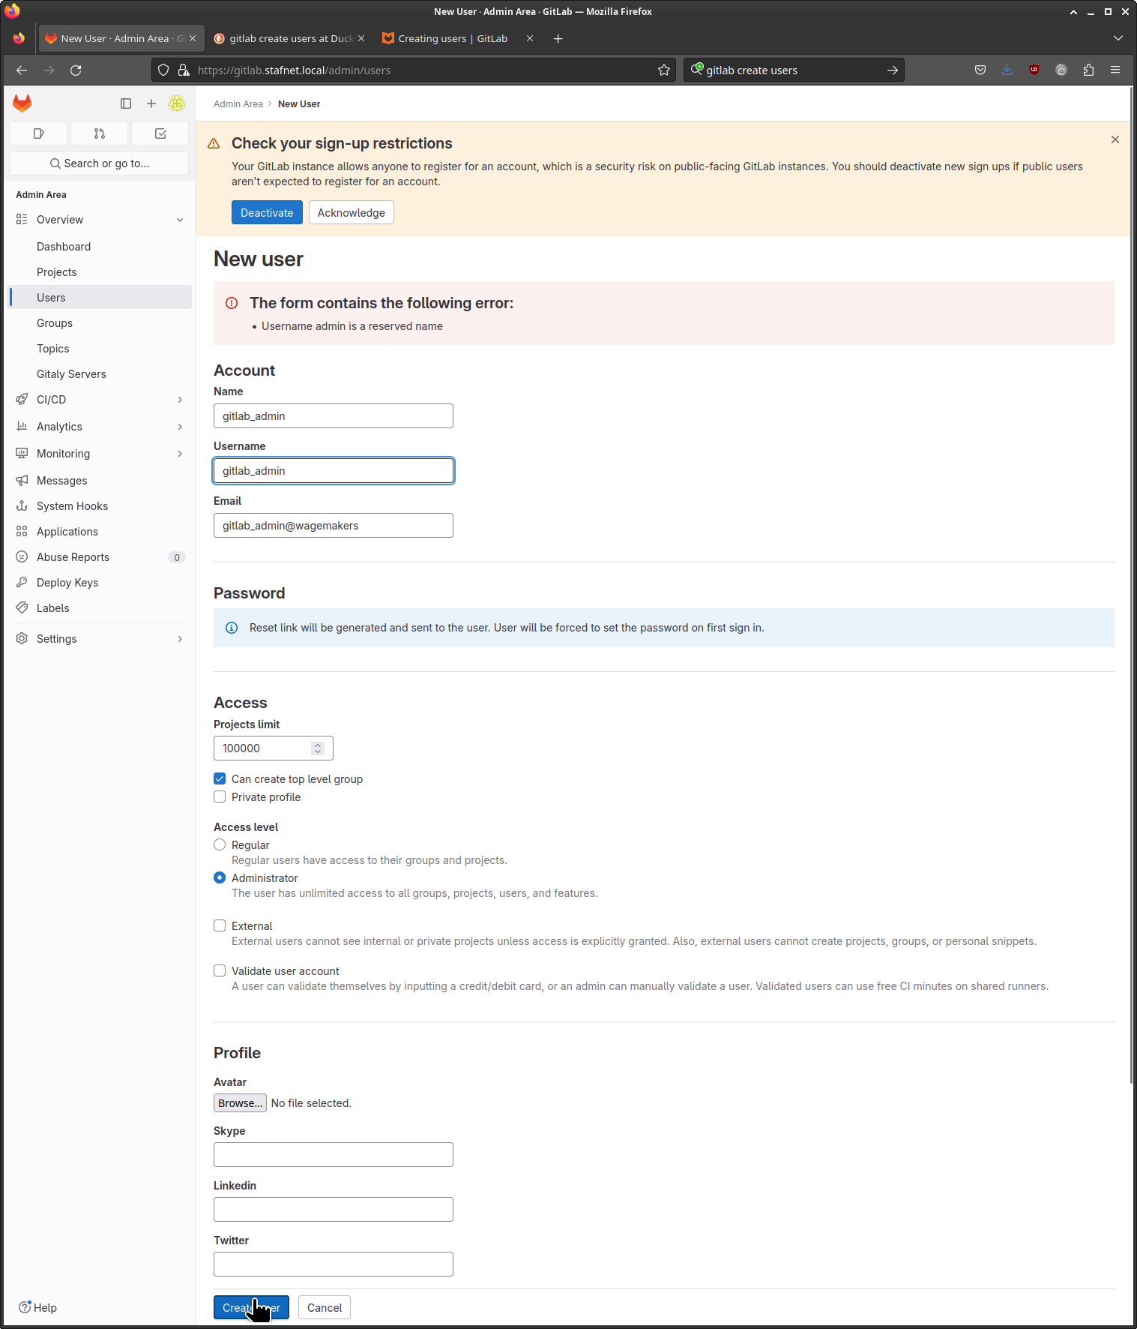Enable the Private profile checkbox
1137x1329 pixels.
[220, 797]
